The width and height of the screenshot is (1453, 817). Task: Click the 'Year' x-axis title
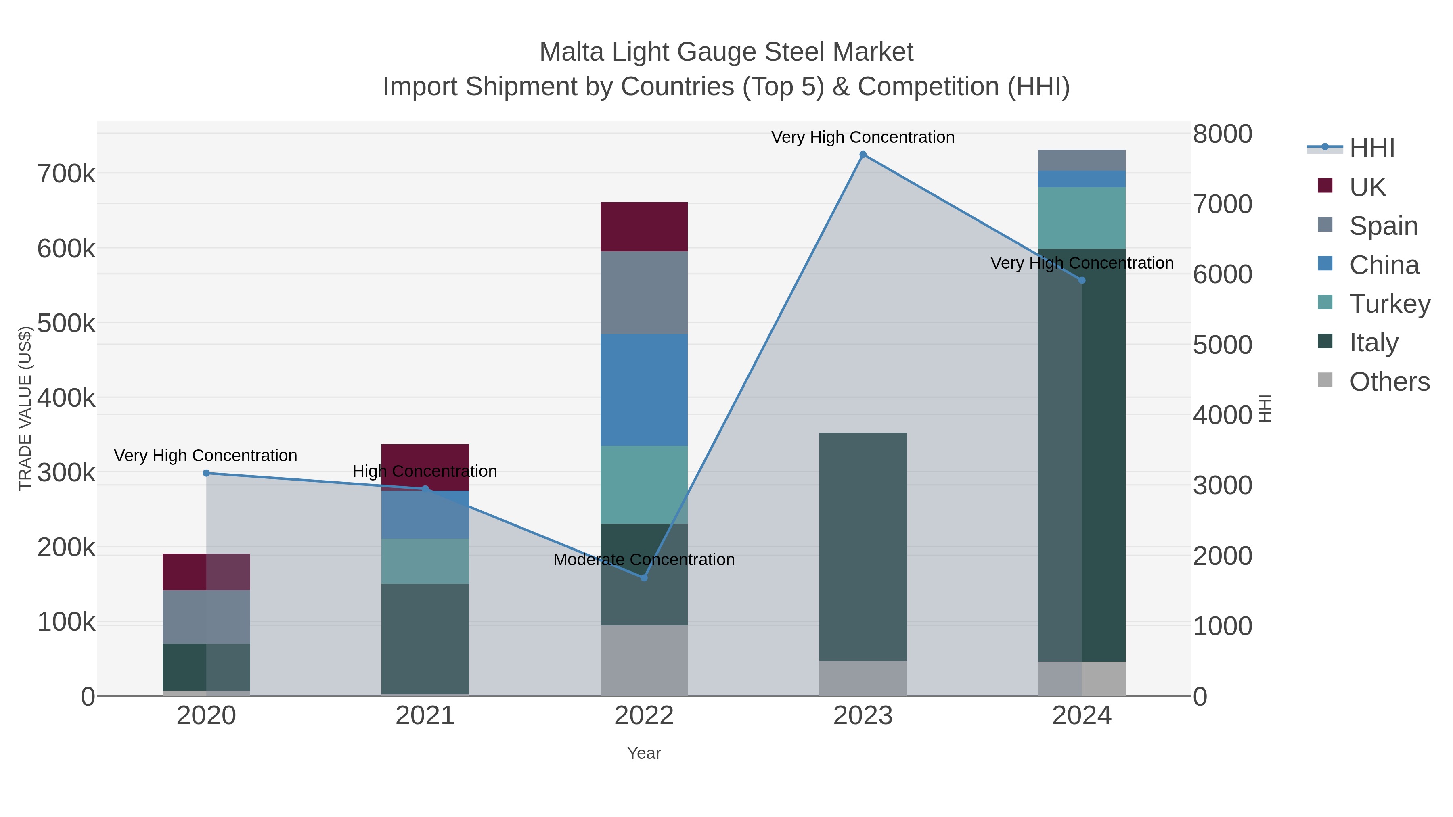tap(644, 753)
